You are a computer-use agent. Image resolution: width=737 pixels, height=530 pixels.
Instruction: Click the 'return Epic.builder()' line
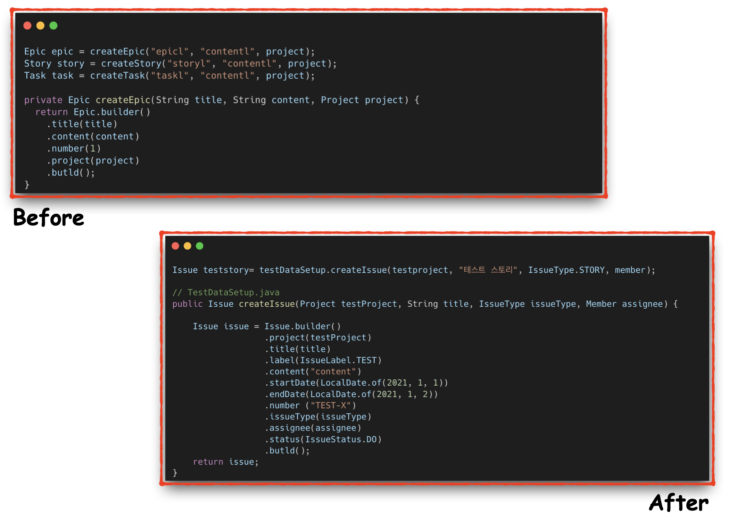[93, 112]
